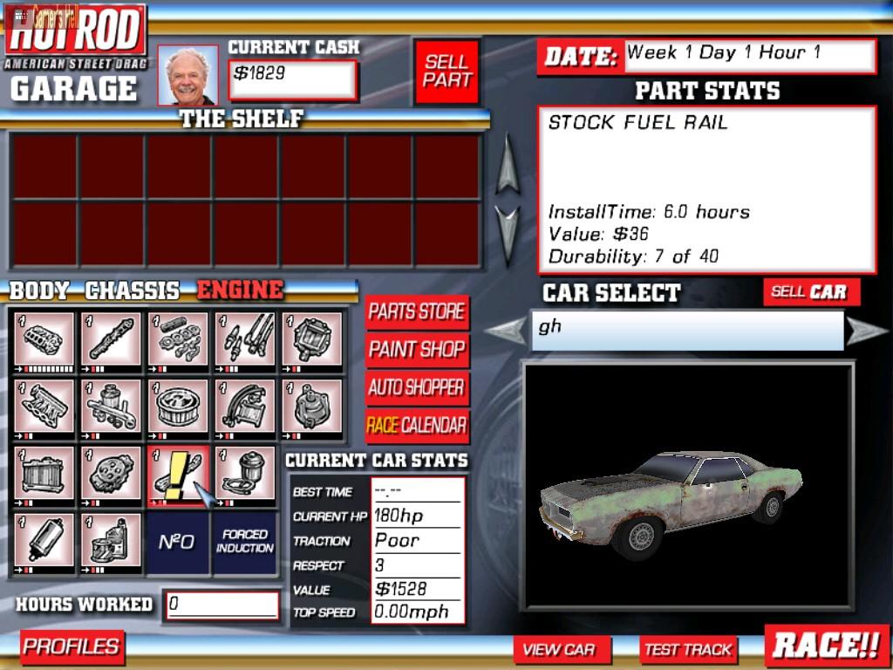
Task: Select the valves and springs part icon
Action: [178, 339]
